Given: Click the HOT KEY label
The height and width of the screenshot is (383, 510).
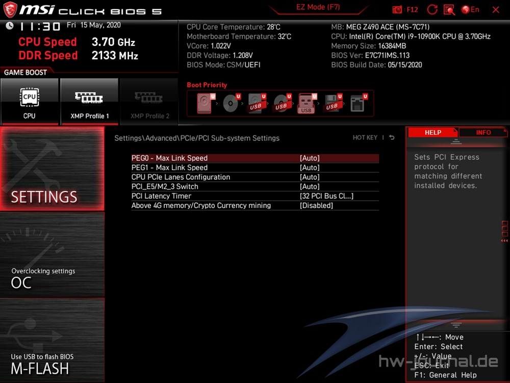Looking at the screenshot, I should (x=365, y=138).
